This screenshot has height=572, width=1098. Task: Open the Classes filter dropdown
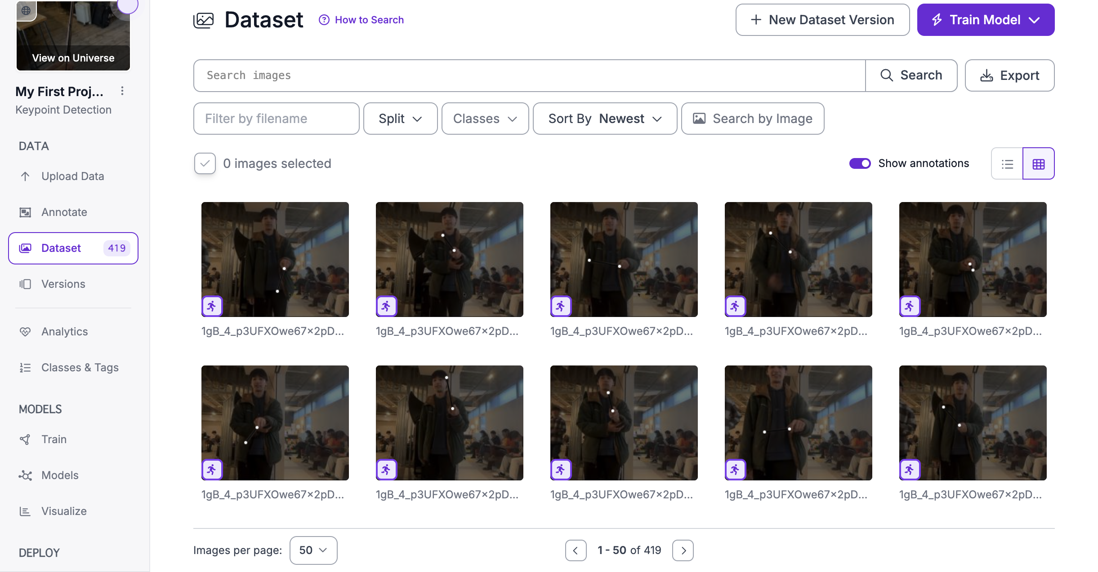click(485, 119)
